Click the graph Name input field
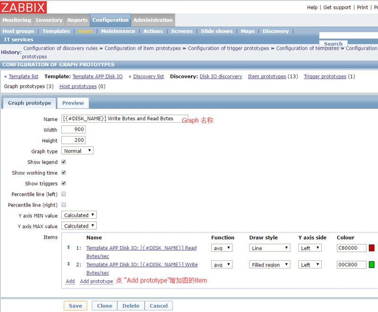Screen dimensions: 378x312 point(125,118)
